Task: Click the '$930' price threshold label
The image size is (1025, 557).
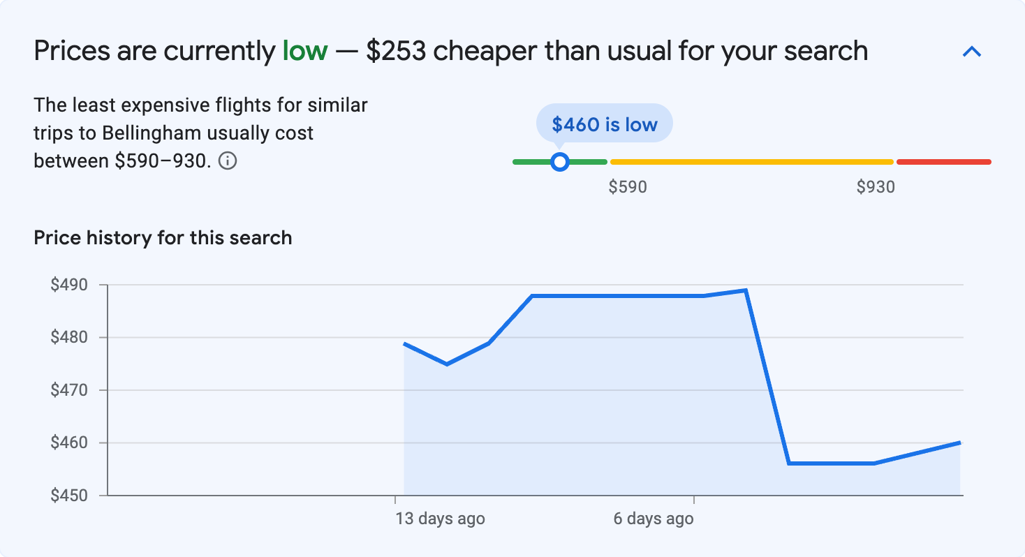Action: coord(875,186)
